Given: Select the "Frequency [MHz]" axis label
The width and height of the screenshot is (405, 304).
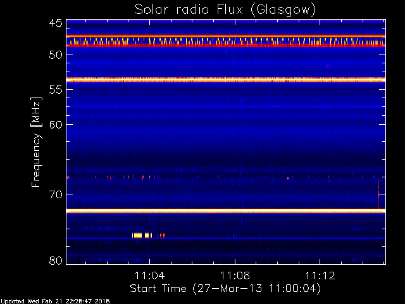Looking at the screenshot, I should coord(37,142).
